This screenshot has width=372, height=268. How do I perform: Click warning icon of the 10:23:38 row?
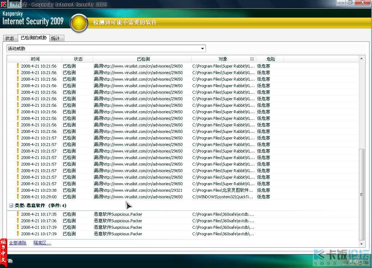coord(18,190)
